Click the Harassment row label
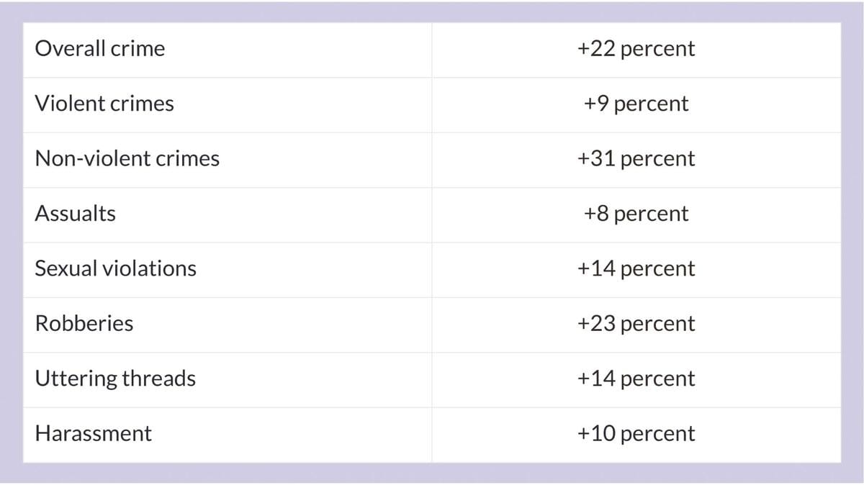864x485 pixels. tap(94, 433)
